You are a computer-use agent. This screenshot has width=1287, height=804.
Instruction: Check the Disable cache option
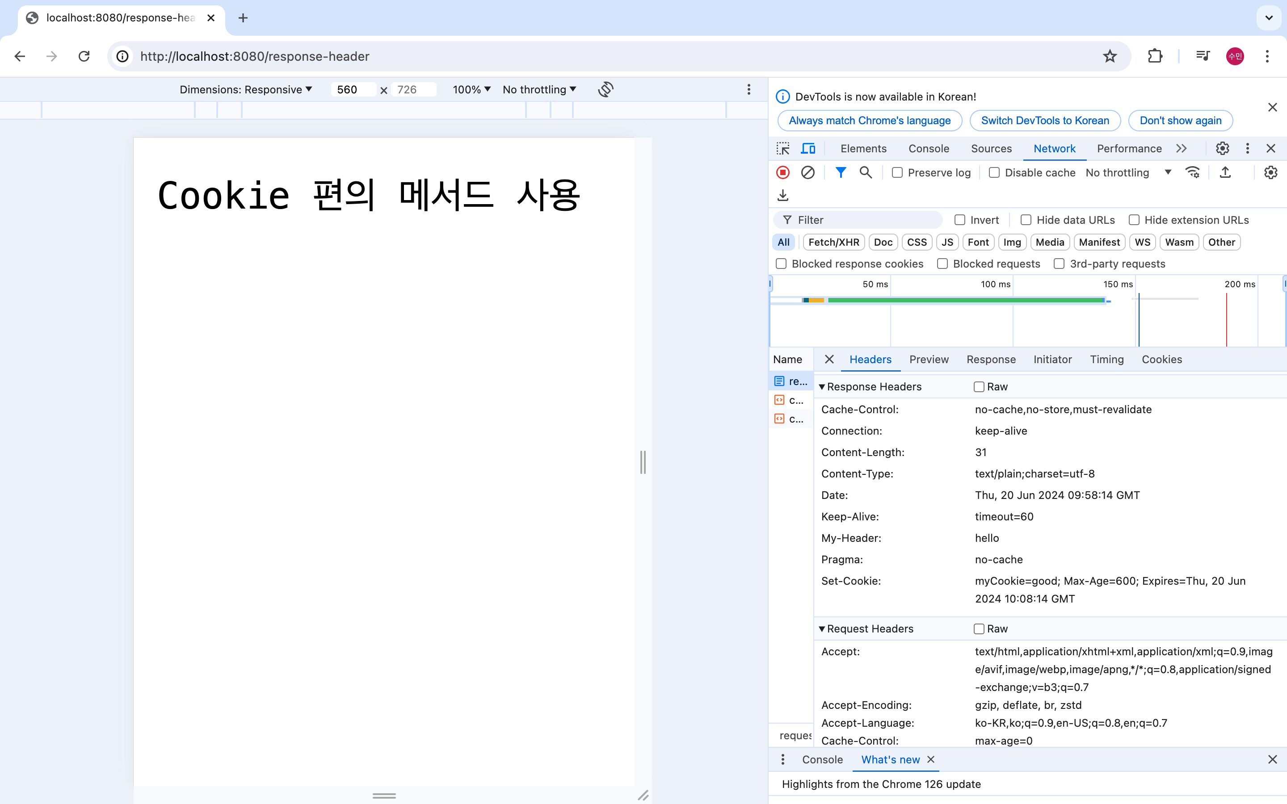[994, 172]
